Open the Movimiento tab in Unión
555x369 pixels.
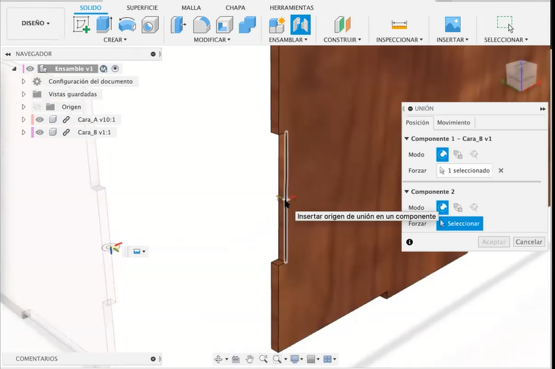(x=453, y=123)
